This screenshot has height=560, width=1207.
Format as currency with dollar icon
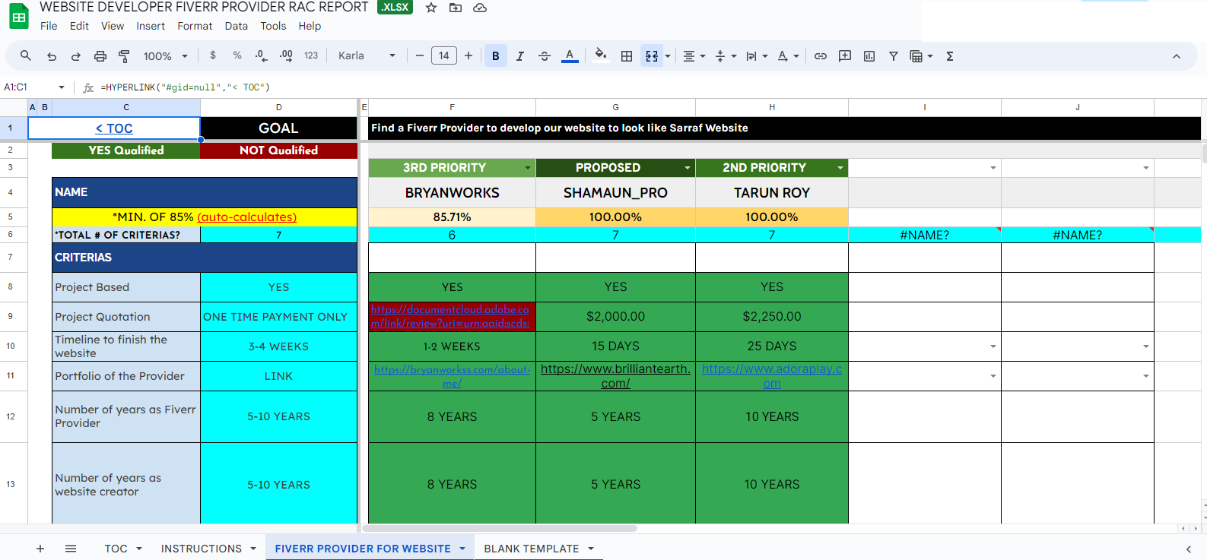[x=213, y=55]
